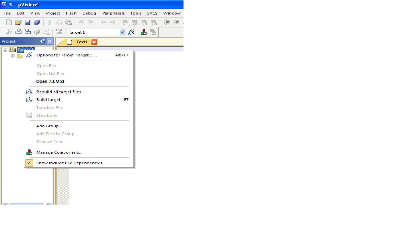Viewport: 402px width, 225px height.
Task: Click the Rebuild all toolbar icon
Action: click(28, 32)
